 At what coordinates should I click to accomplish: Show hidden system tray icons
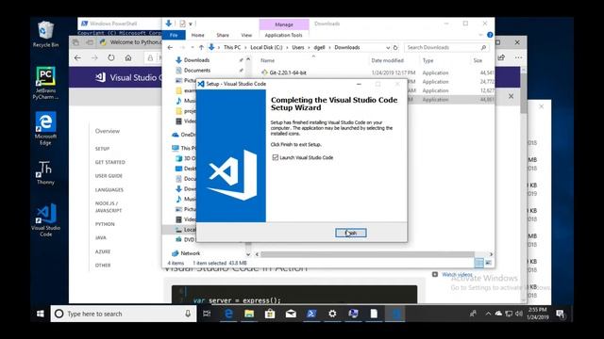pos(488,314)
